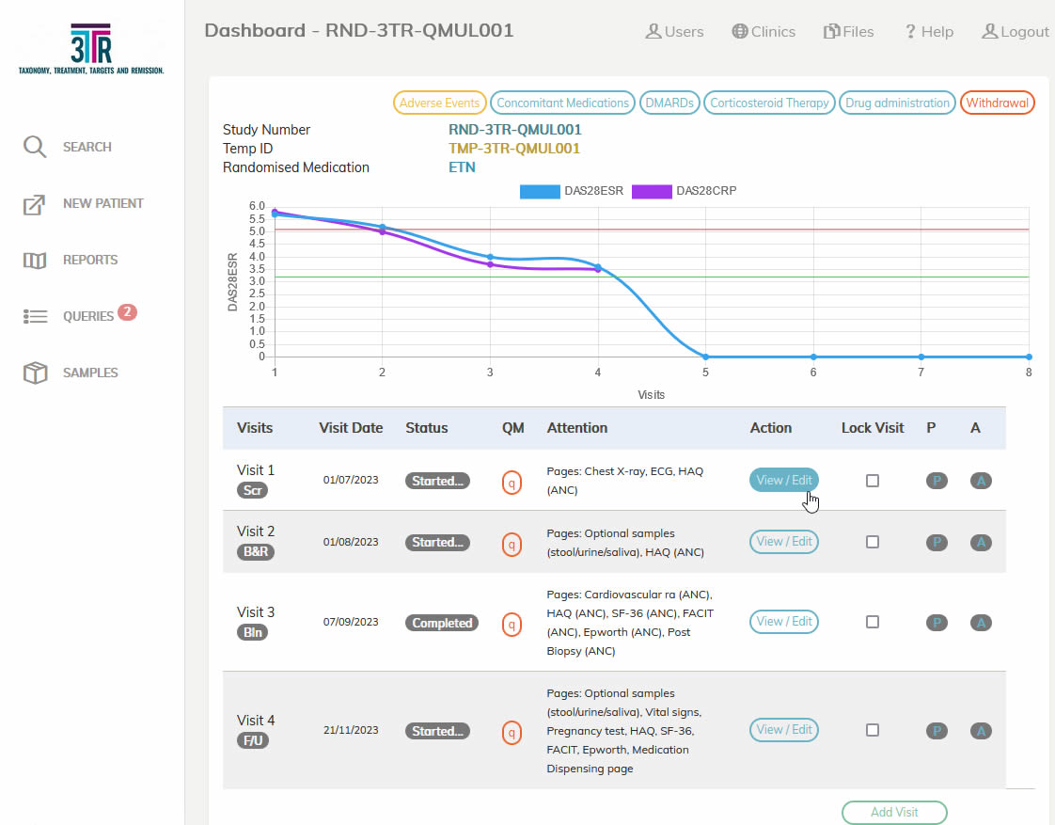This screenshot has height=825, width=1055.
Task: Click the A badge for Visit 1
Action: (981, 481)
